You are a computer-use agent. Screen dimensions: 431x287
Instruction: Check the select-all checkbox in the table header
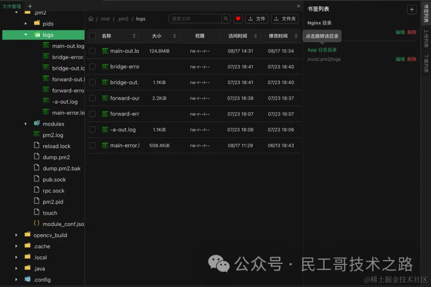coord(92,36)
